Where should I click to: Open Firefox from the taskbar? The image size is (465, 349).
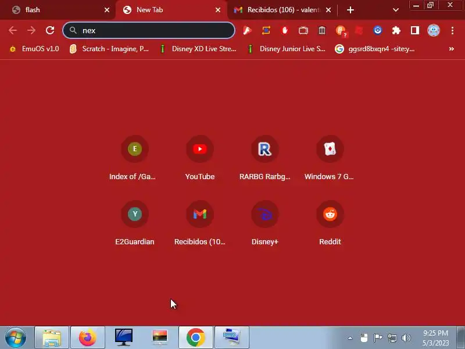pyautogui.click(x=88, y=337)
